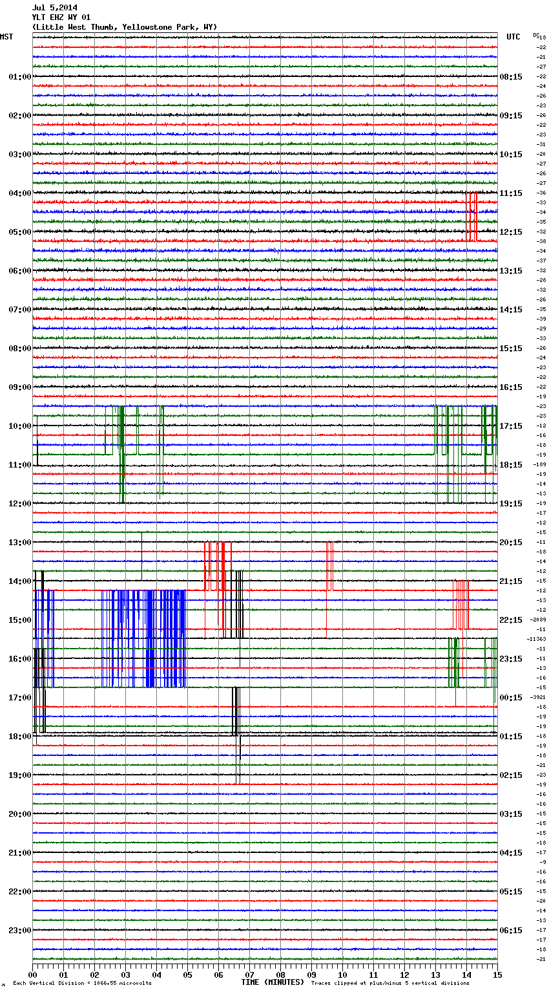Click the UTC time label "02:15"
The width and height of the screenshot is (549, 992).
[x=511, y=775]
